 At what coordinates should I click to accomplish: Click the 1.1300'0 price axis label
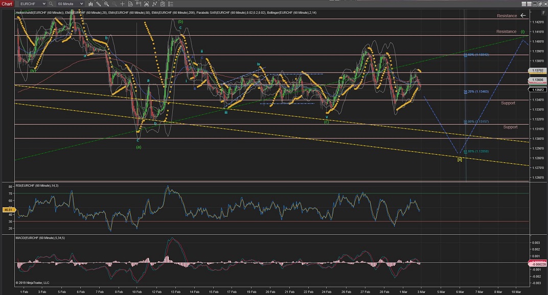537,139
